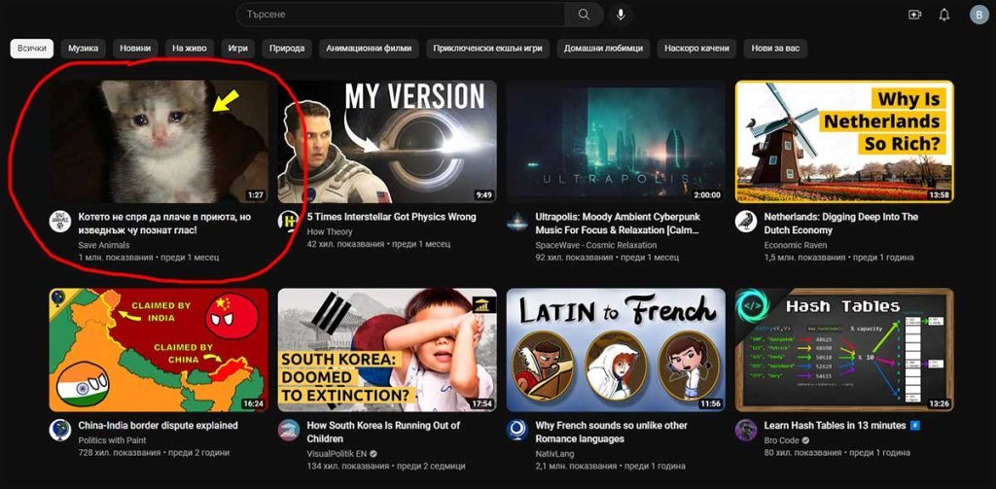This screenshot has width=996, height=489.
Task: Click the search magnifier button
Action: 584,15
